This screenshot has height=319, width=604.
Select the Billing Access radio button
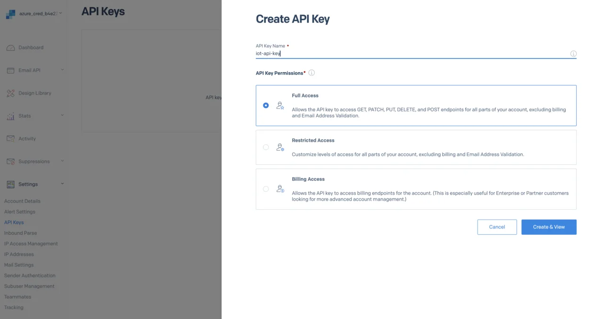[x=266, y=189]
